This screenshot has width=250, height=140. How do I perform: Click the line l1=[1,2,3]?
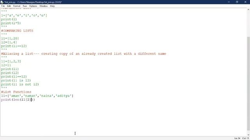pyautogui.click(x=11, y=61)
